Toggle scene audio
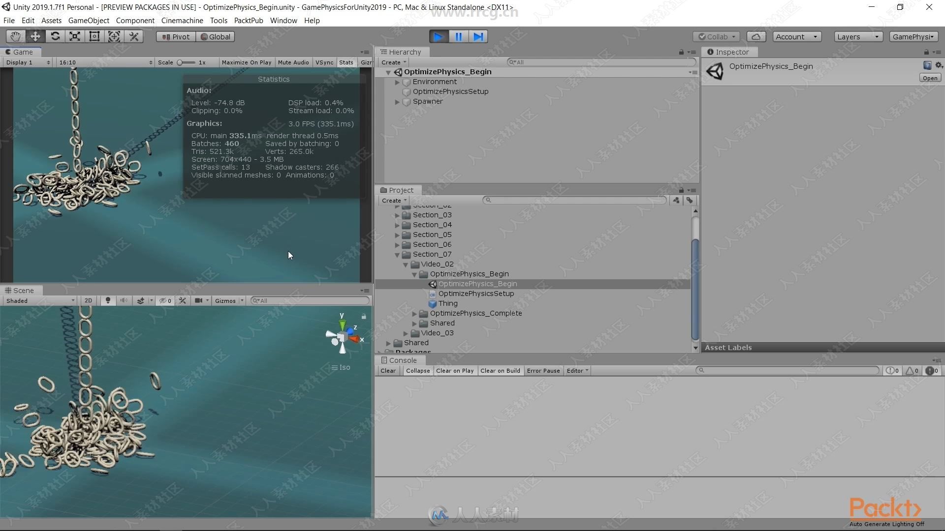 [124, 300]
